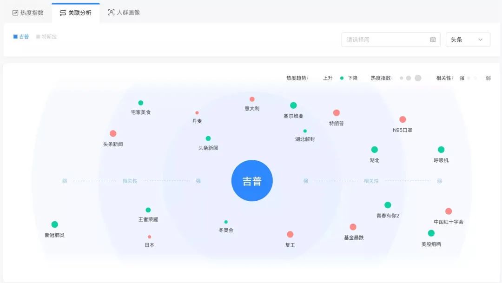Switch to the 热度指数 tab

coord(28,13)
